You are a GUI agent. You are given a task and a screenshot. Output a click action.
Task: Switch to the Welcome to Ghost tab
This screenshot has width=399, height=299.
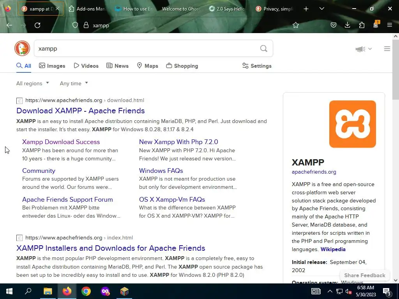click(x=181, y=9)
